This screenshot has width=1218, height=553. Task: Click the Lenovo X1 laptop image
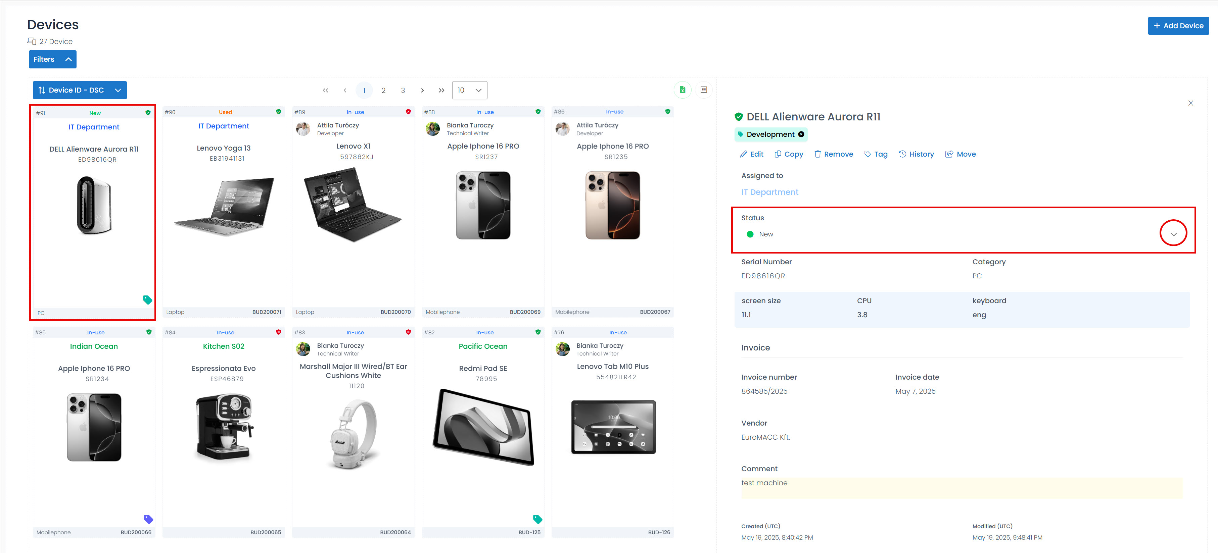tap(353, 205)
